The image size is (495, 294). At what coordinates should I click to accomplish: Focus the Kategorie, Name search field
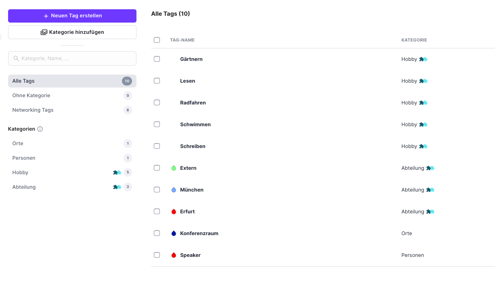(x=72, y=58)
